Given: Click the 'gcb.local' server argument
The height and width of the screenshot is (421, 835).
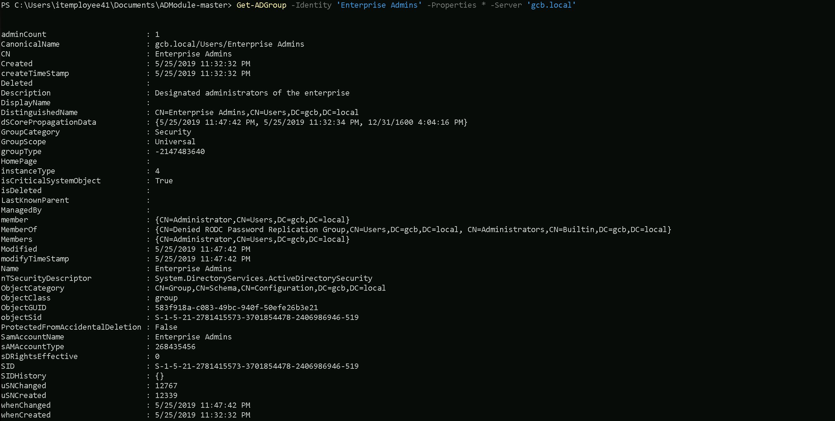Looking at the screenshot, I should (x=551, y=5).
